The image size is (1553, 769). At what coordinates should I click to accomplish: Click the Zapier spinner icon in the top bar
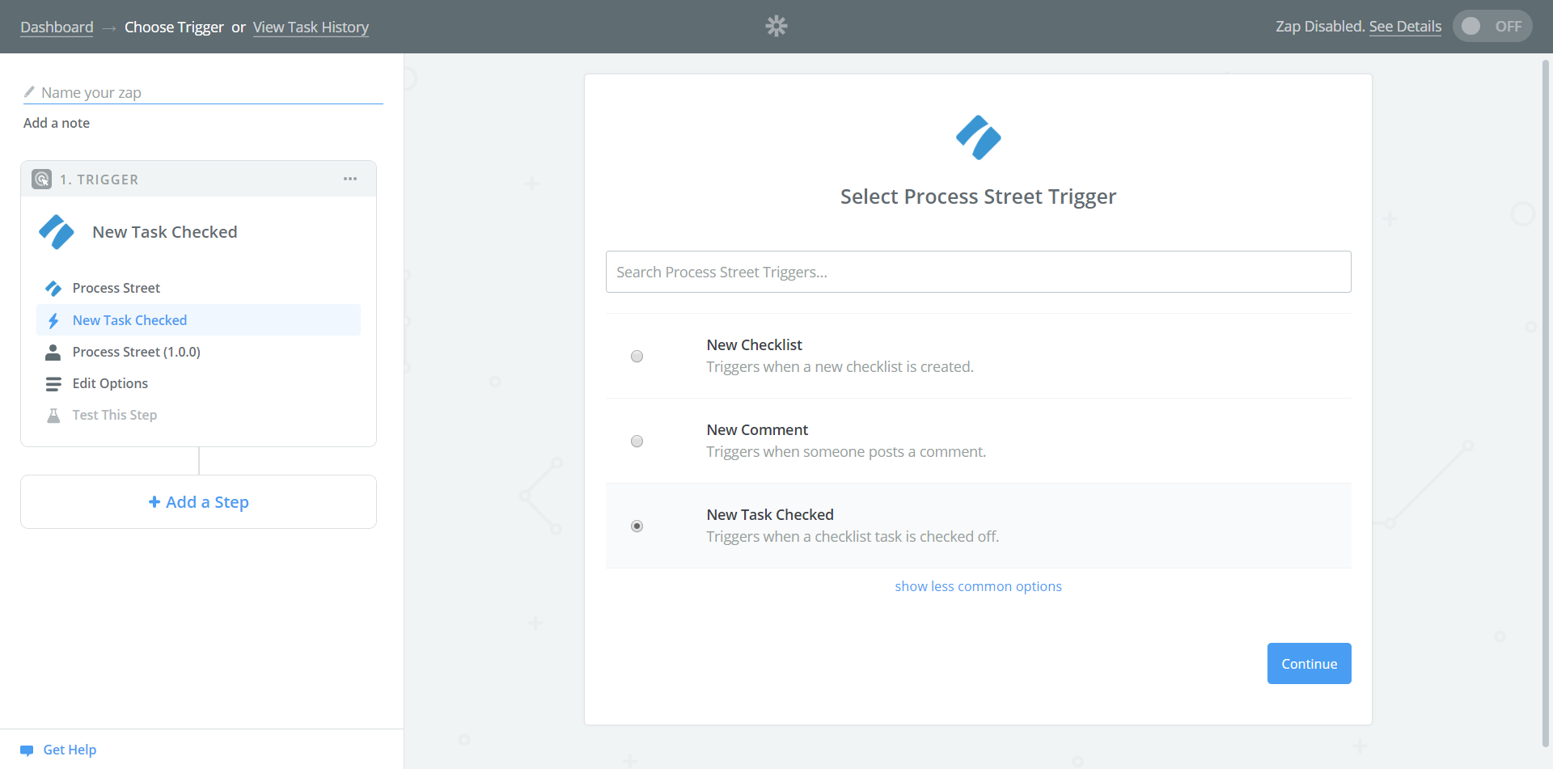(776, 26)
